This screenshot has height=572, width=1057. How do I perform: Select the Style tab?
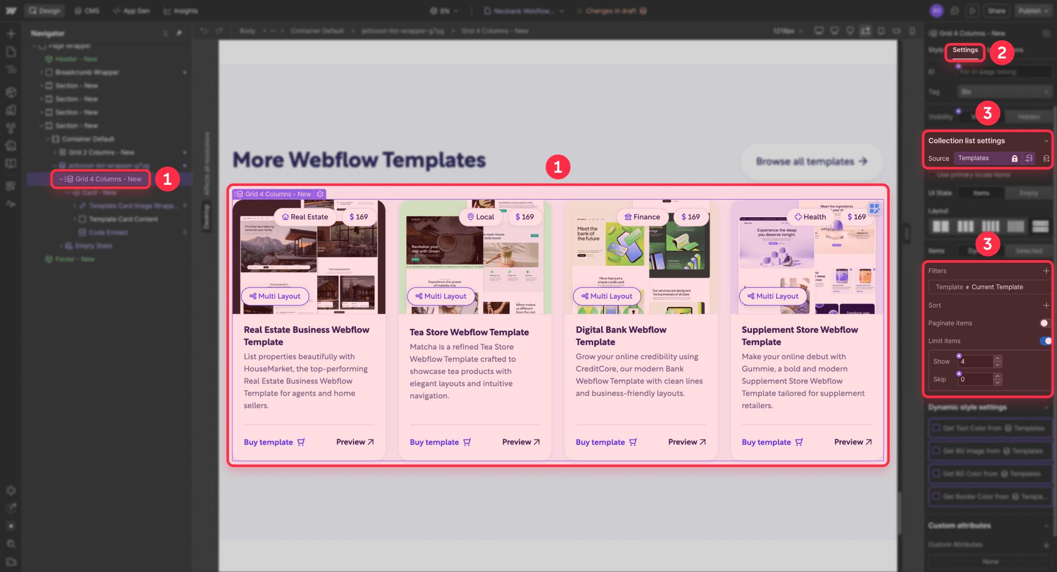pos(935,50)
